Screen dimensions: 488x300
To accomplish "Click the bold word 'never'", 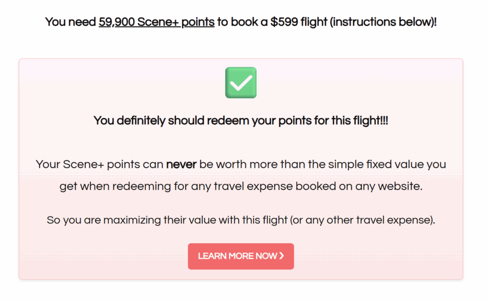I will coord(181,164).
